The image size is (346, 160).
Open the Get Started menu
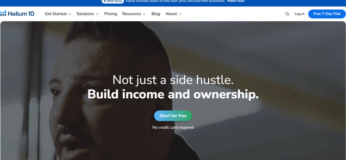[x=55, y=14]
